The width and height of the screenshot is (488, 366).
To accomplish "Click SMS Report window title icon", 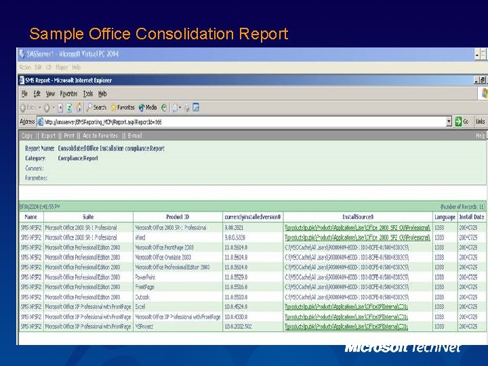I will coord(22,80).
